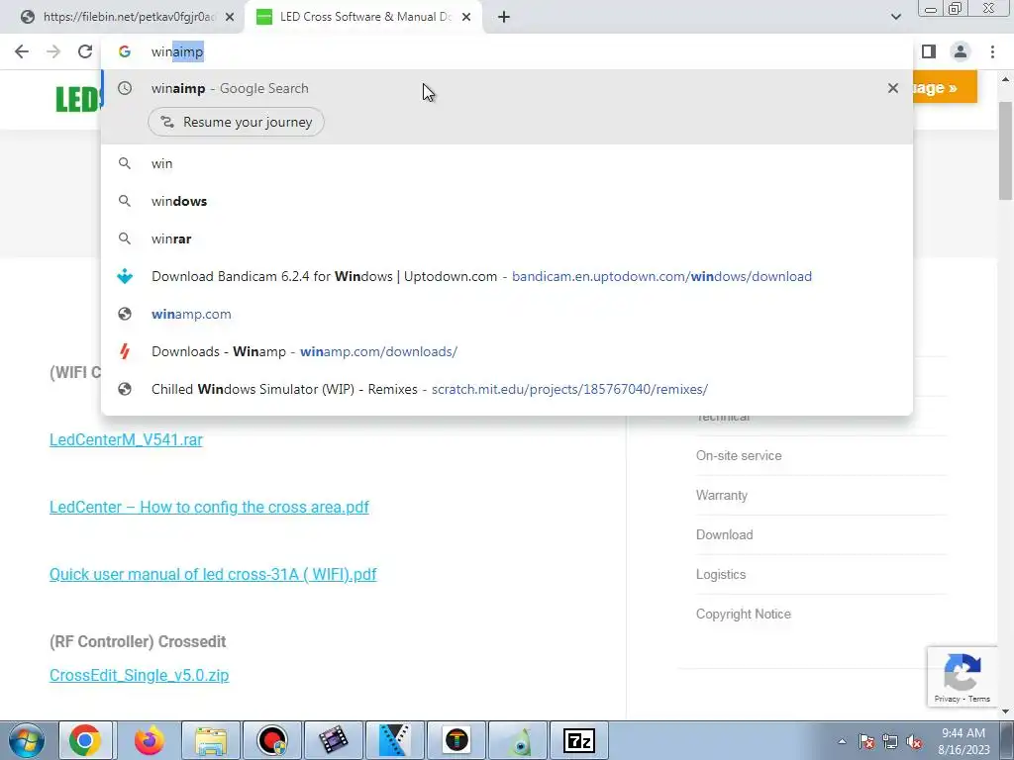This screenshot has height=760, width=1014.
Task: Open Chrome from the taskbar
Action: [x=85, y=740]
